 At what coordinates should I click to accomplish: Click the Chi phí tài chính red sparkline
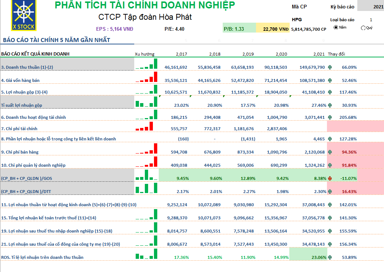point(144,126)
